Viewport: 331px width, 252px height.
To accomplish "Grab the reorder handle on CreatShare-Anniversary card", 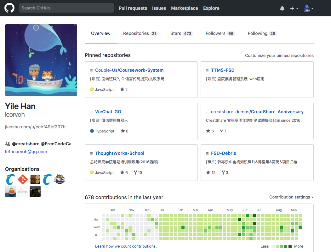I will [207, 112].
